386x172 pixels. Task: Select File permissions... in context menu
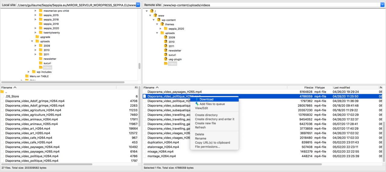pos(207,147)
